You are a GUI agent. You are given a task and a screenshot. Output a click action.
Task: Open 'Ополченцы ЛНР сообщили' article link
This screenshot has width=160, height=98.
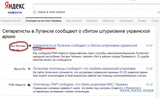coord(80,84)
